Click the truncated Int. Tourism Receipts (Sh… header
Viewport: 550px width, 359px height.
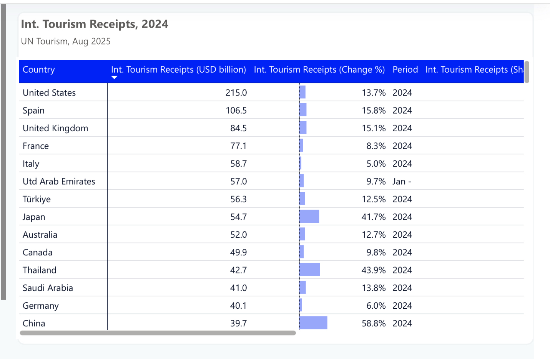[x=474, y=69]
